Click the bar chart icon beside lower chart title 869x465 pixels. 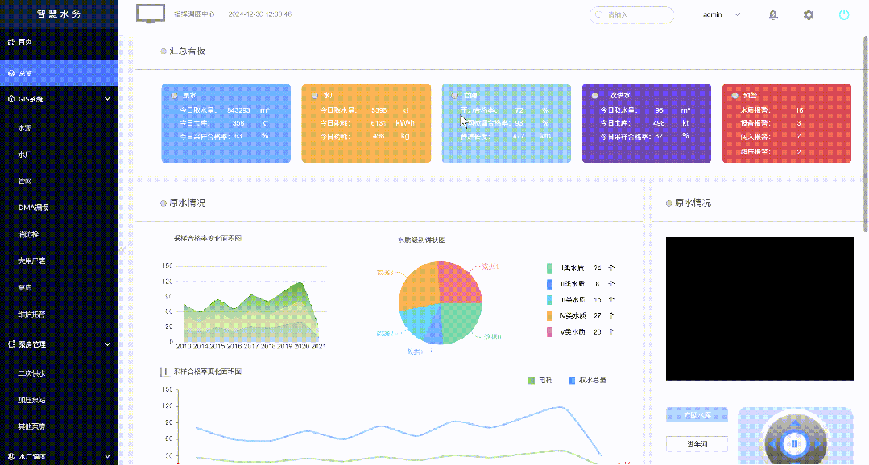coord(164,372)
